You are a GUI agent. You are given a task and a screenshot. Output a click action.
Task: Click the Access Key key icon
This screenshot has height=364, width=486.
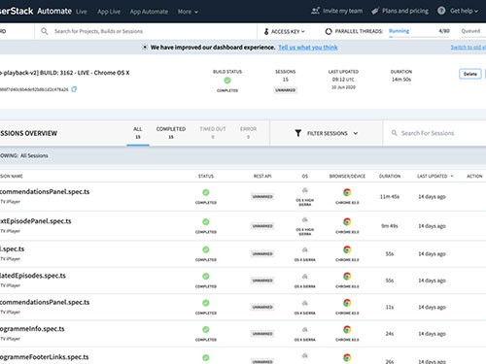coord(266,31)
